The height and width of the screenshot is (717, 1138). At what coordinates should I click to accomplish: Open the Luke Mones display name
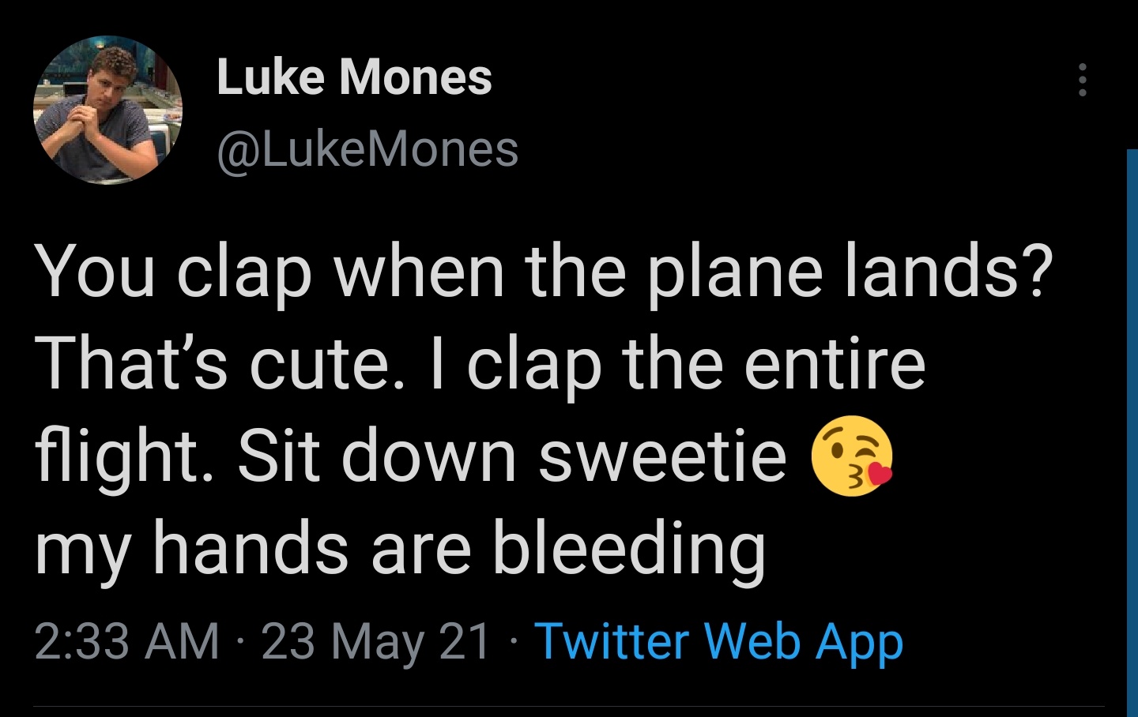tap(354, 77)
